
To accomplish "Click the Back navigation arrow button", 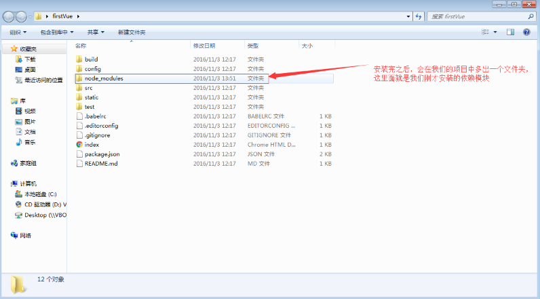I will coord(9,15).
